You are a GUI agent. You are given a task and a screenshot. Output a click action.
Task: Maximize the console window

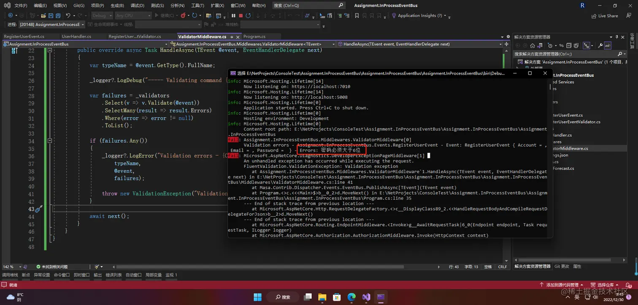(530, 73)
